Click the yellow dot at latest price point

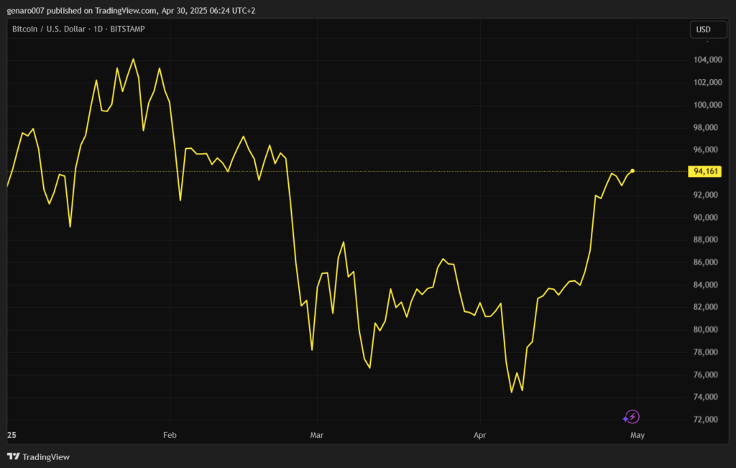coord(632,171)
